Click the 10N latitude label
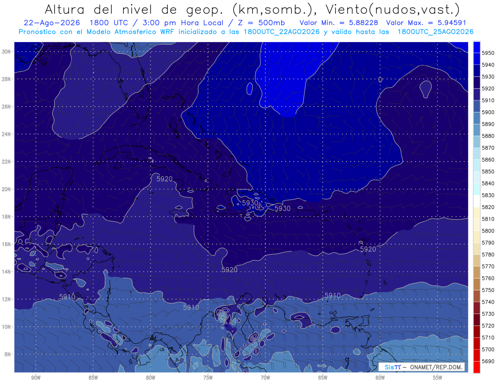496x383 pixels. tap(6, 327)
